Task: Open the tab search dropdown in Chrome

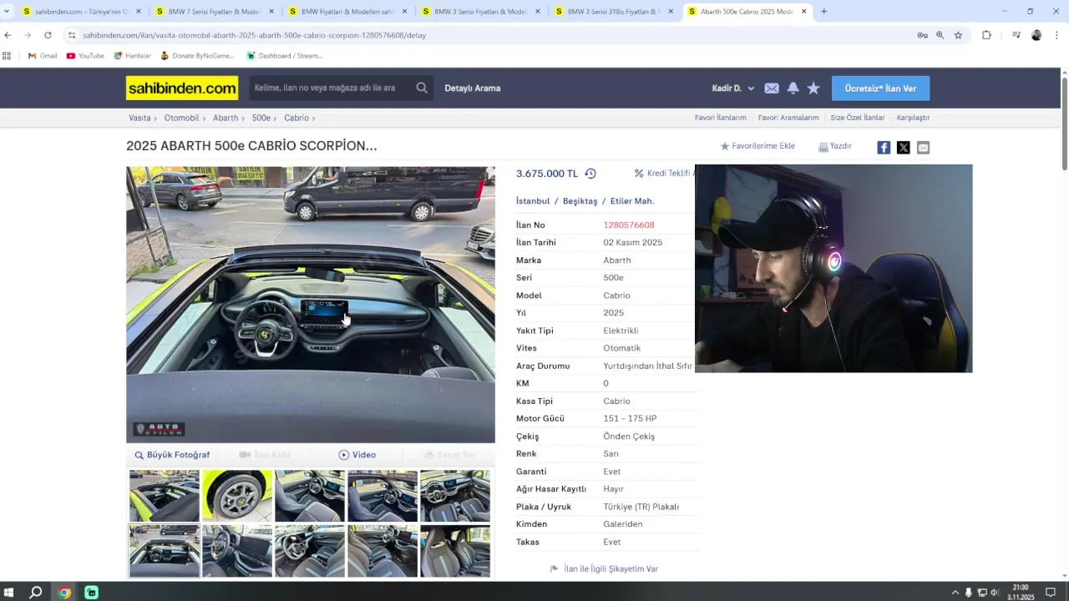Action: click(7, 12)
